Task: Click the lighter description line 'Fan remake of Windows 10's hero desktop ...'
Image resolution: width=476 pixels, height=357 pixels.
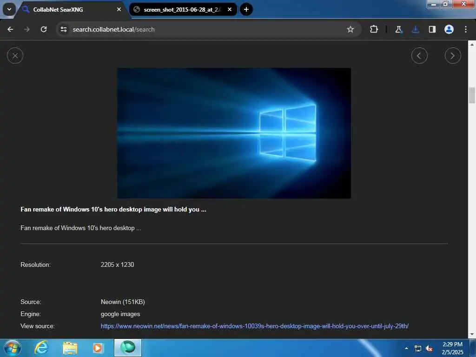Action: pyautogui.click(x=80, y=228)
